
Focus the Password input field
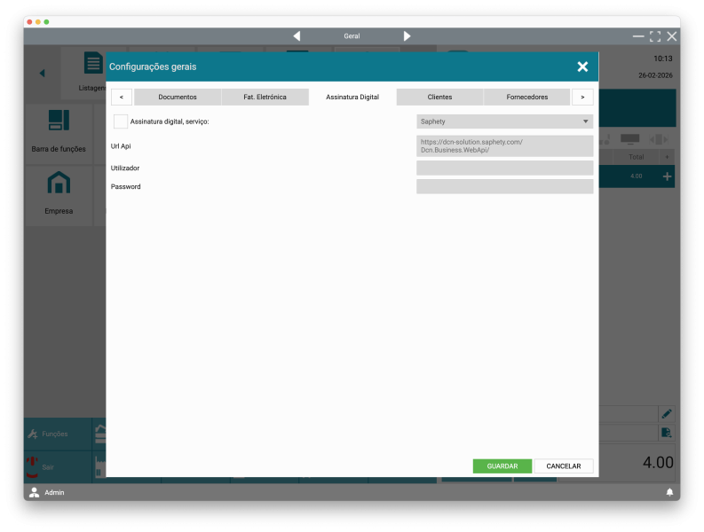pyautogui.click(x=504, y=186)
